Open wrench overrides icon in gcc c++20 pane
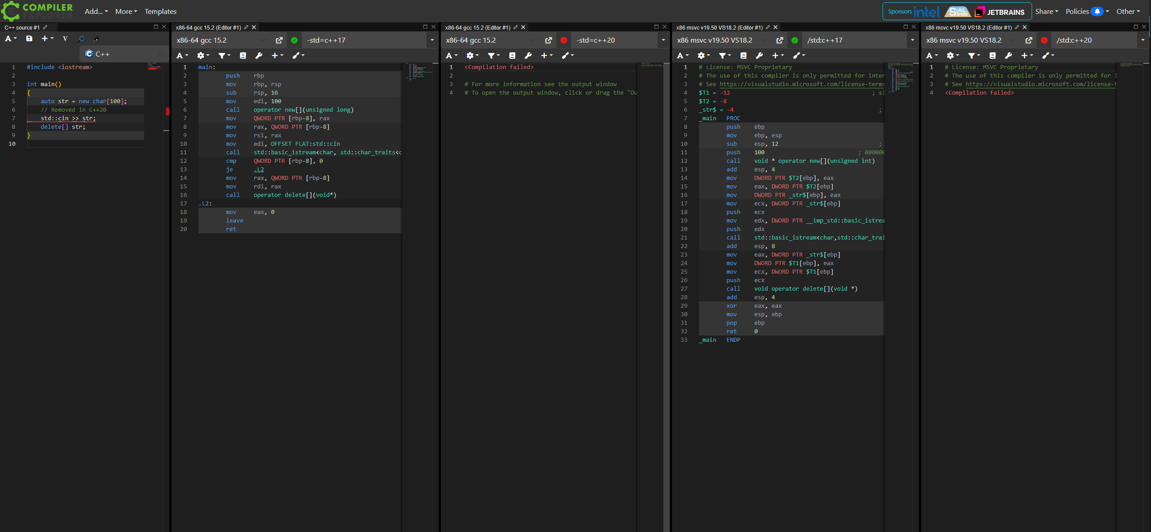 pyautogui.click(x=528, y=56)
